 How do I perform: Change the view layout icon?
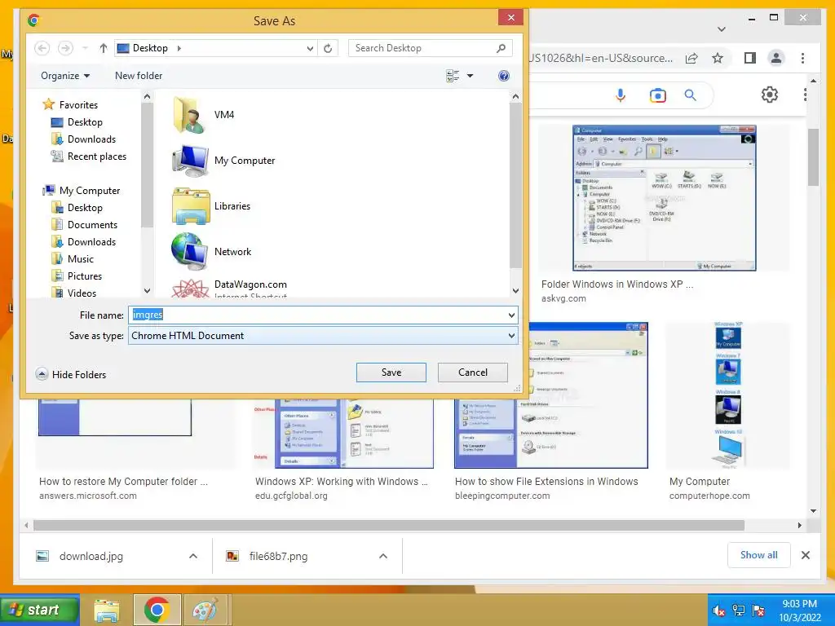(453, 76)
